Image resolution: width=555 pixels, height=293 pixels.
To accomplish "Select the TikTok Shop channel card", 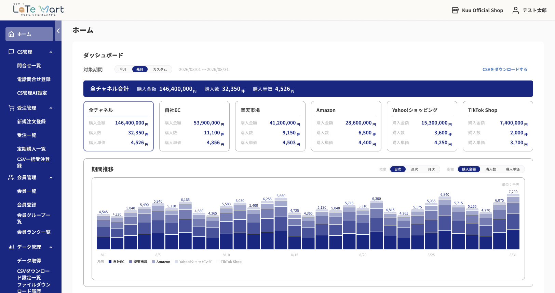I will tap(498, 126).
